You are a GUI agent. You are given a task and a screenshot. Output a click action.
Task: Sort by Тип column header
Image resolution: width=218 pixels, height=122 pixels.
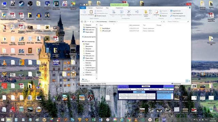click(x=144, y=25)
